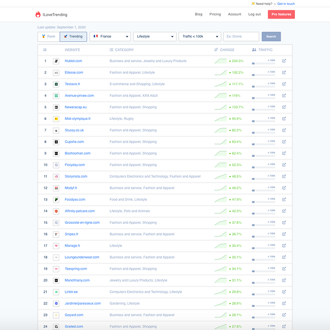Open the France country dropdown
The width and height of the screenshot is (330, 330).
pos(110,37)
